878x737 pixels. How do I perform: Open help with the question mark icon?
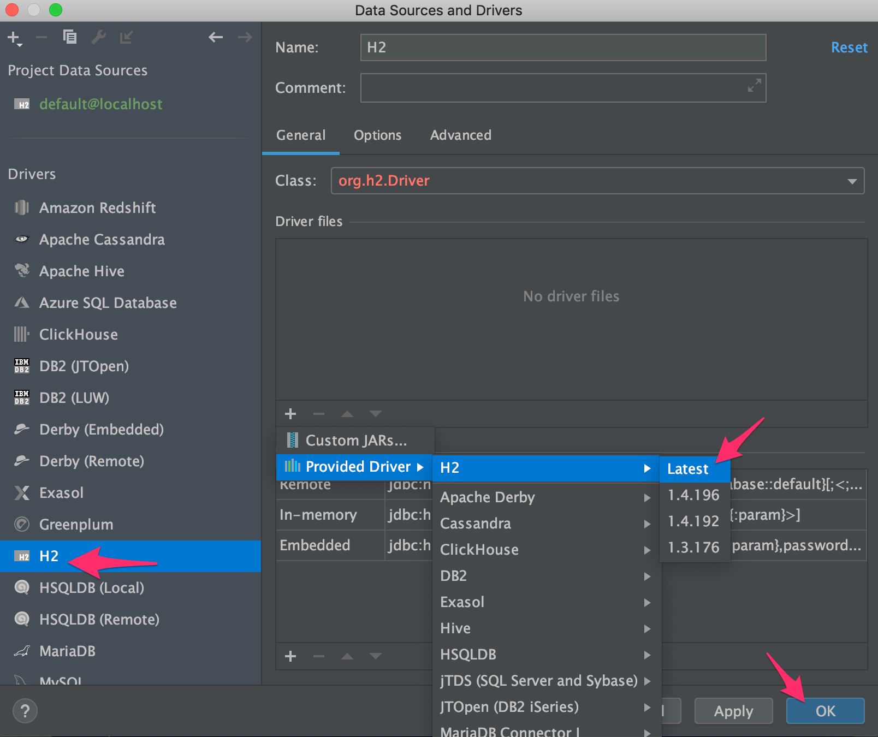point(25,711)
